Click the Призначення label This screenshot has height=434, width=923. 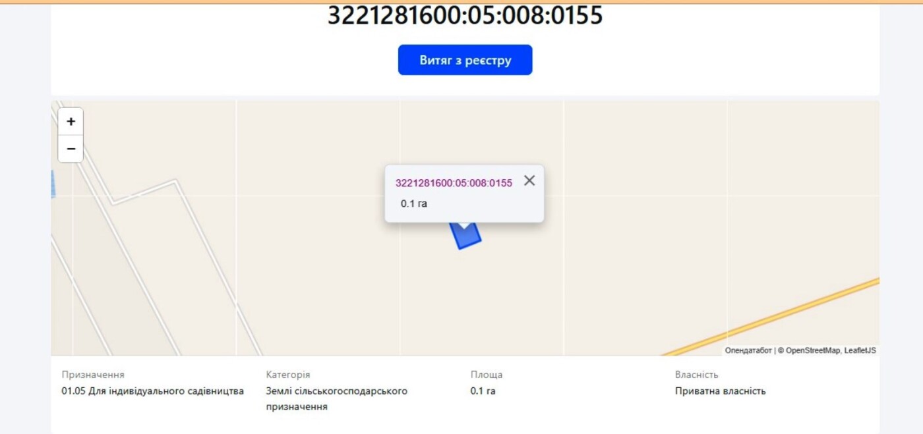click(x=93, y=374)
